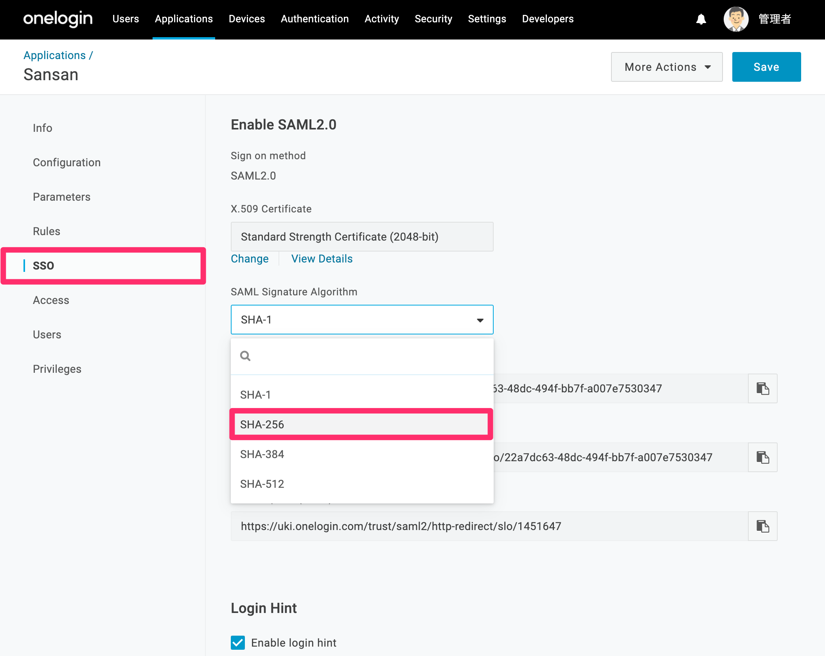Click the SAML endpoint field with o/22a7dc63

[x=621, y=457]
